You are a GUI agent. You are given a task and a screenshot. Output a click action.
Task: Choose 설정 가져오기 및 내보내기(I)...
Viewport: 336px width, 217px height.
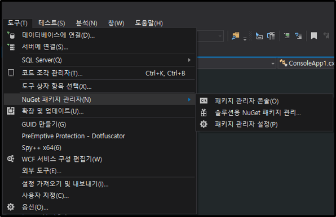click(100, 184)
